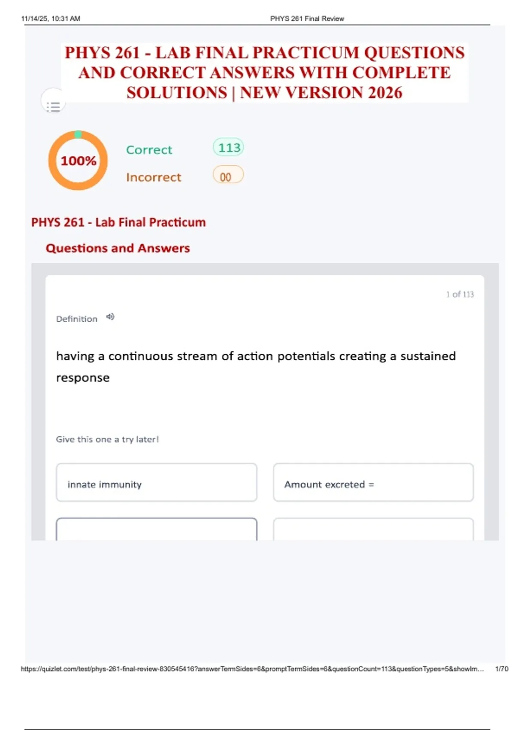Click the "Correct" label
Screen dimensions: 515x730
point(149,149)
